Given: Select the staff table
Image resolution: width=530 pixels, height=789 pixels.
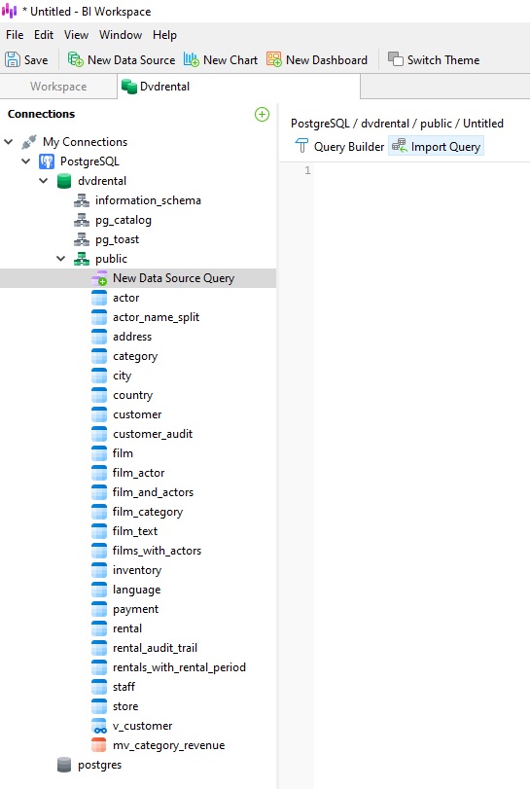Looking at the screenshot, I should (124, 688).
